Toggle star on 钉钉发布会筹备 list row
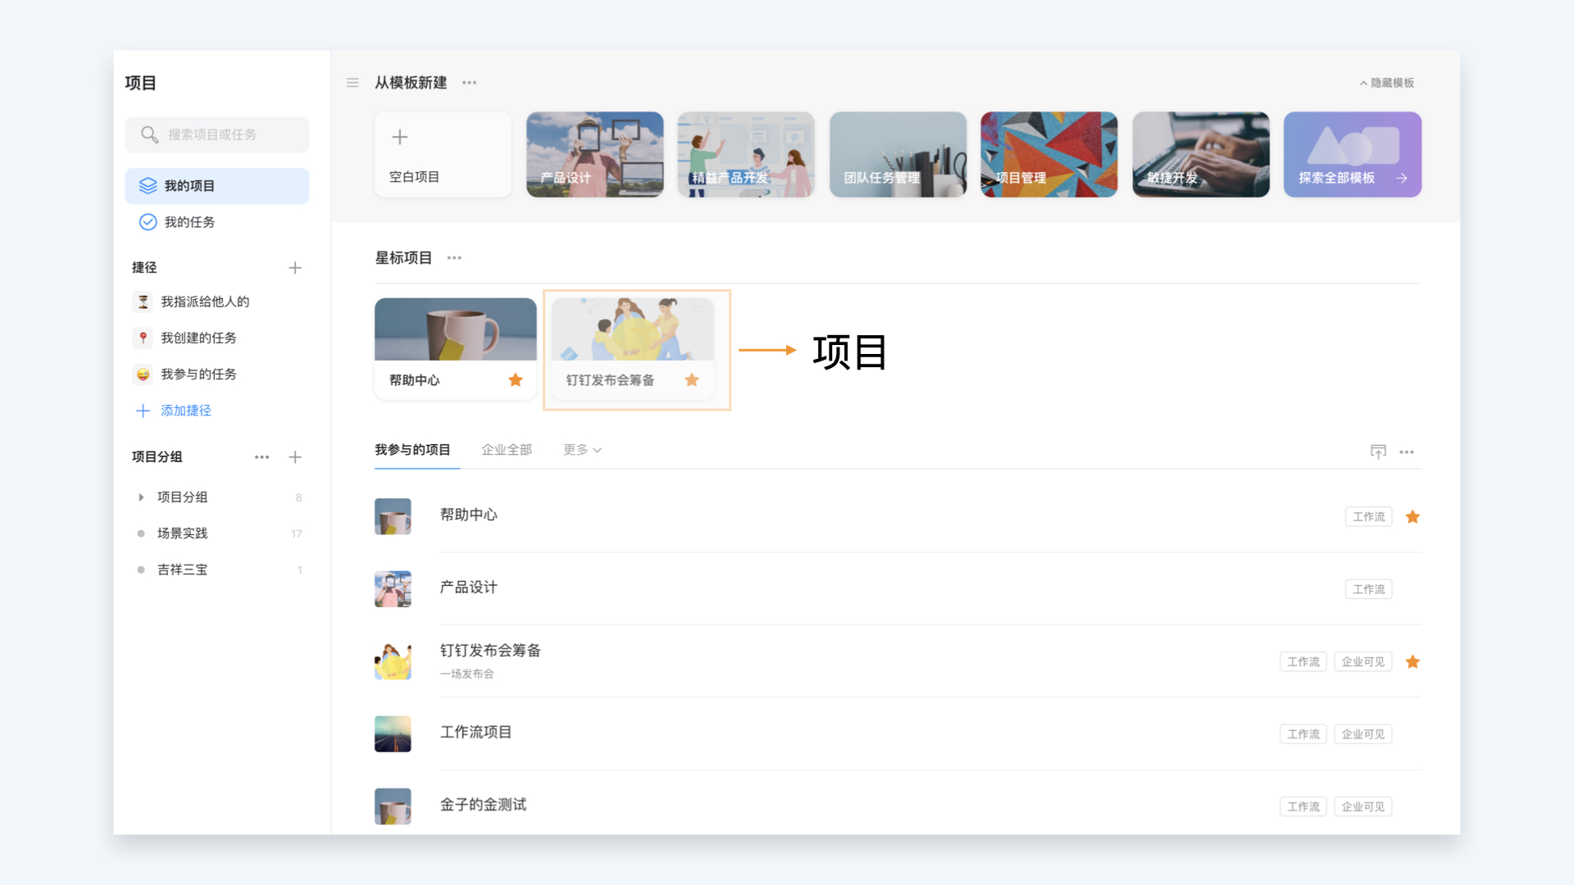 (x=1413, y=662)
